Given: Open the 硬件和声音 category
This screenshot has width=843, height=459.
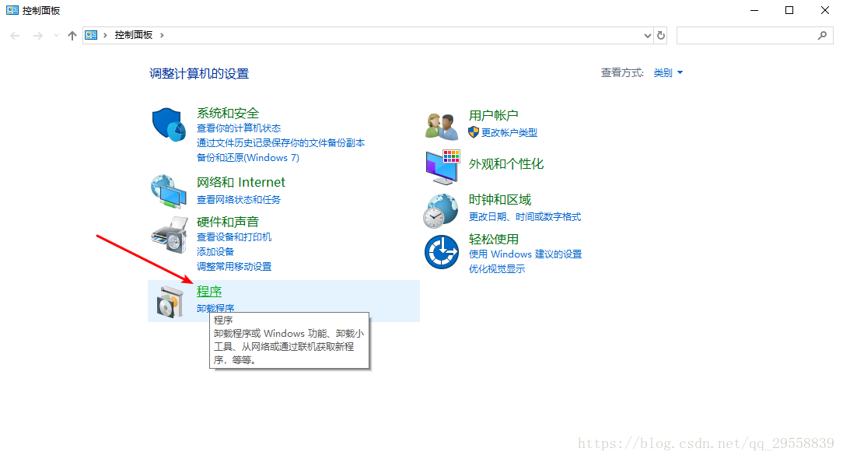Looking at the screenshot, I should (228, 222).
